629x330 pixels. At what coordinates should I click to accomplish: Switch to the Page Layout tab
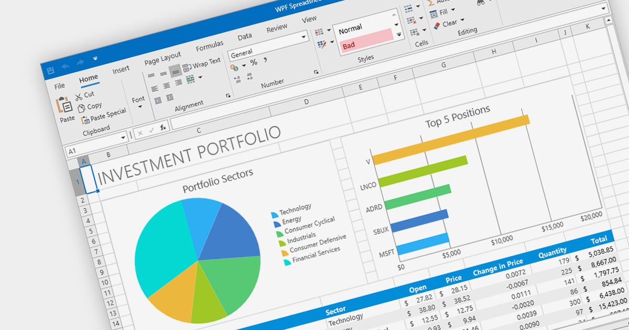coord(162,58)
